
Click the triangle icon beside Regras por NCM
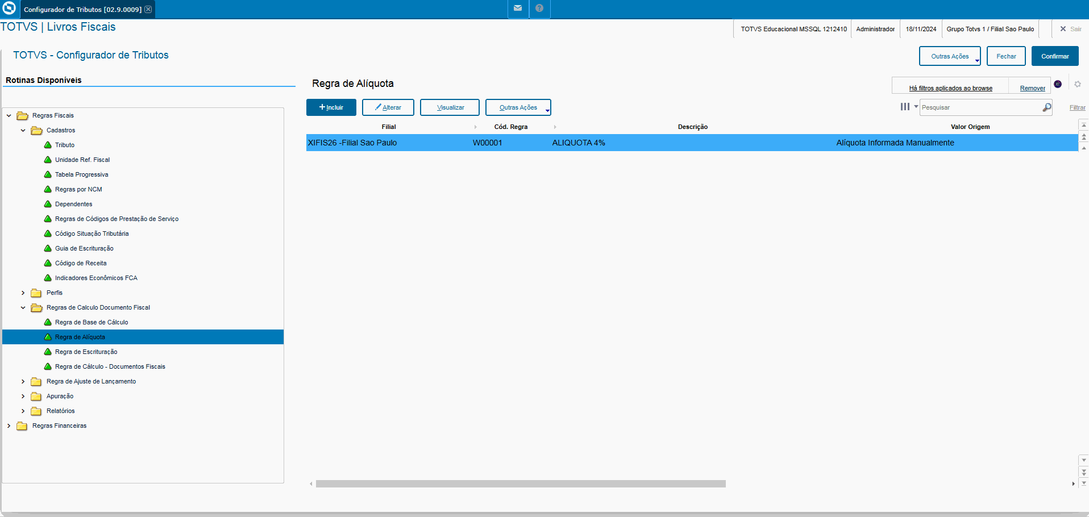pyautogui.click(x=48, y=189)
